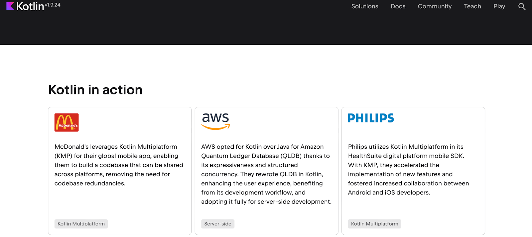532x237 pixels.
Task: Open the Docs menu item
Action: 398,6
